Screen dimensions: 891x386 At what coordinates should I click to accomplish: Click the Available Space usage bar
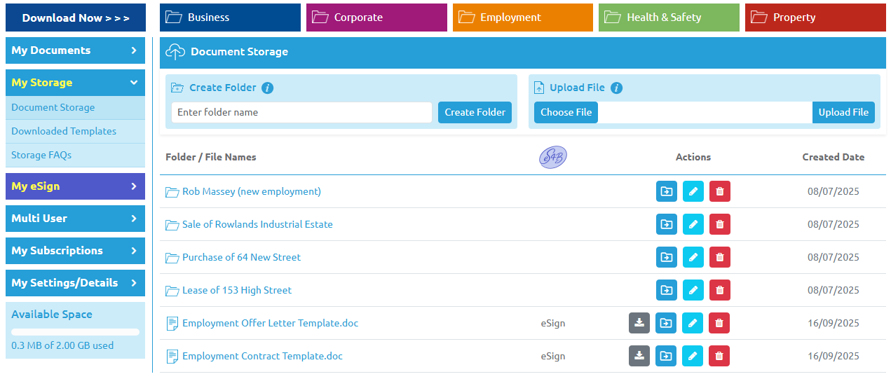click(75, 332)
